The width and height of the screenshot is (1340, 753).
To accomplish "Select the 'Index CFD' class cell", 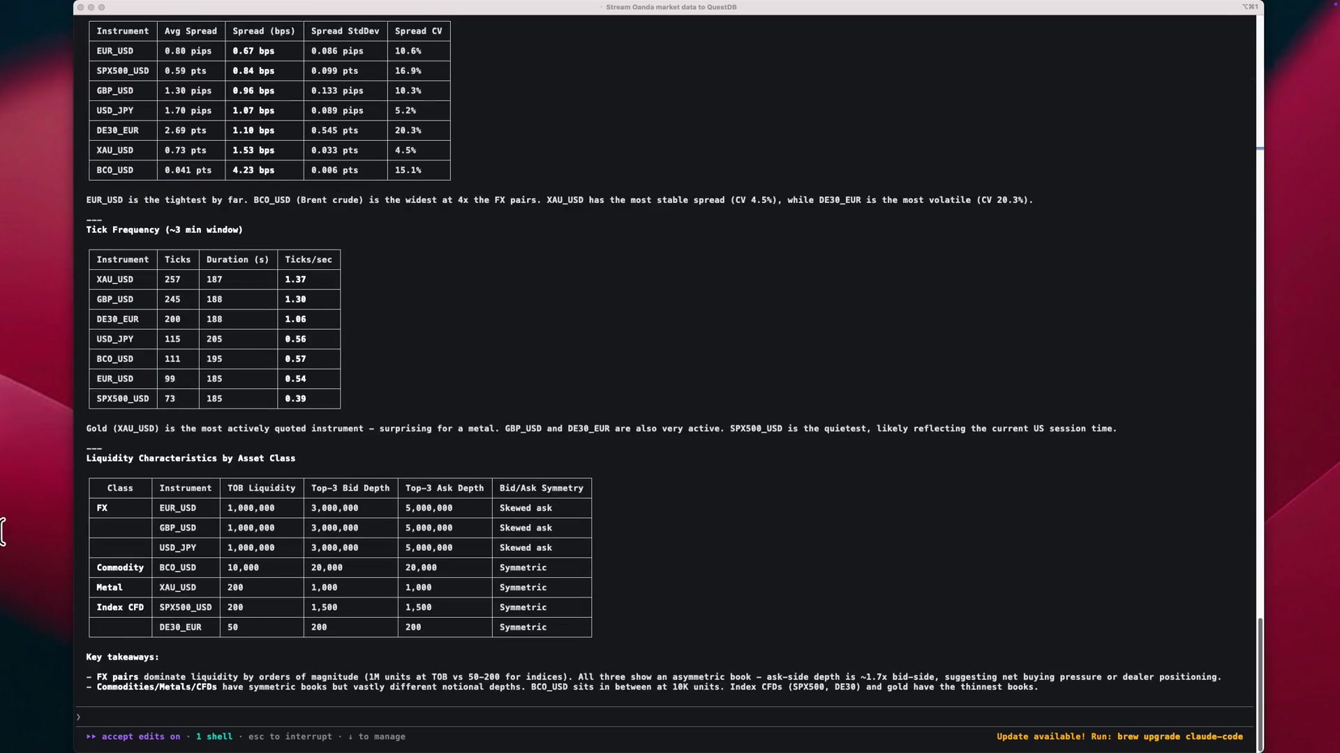I will pos(120,607).
